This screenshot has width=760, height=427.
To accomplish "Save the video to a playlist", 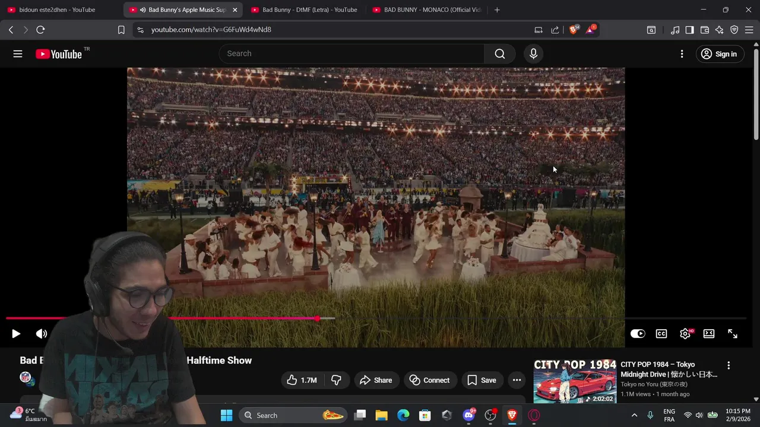I will 482,380.
